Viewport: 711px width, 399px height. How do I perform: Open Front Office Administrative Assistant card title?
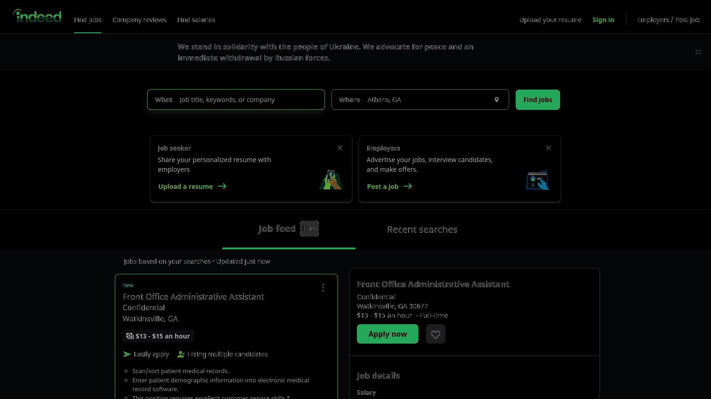(x=193, y=296)
